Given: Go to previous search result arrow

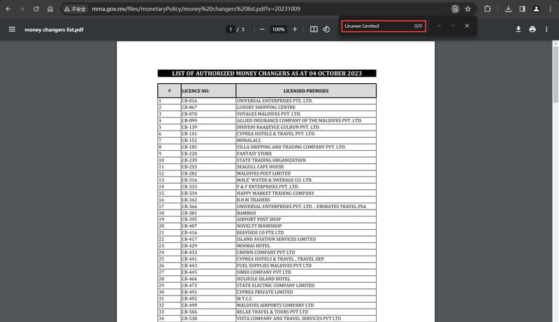Looking at the screenshot, I should (x=439, y=26).
